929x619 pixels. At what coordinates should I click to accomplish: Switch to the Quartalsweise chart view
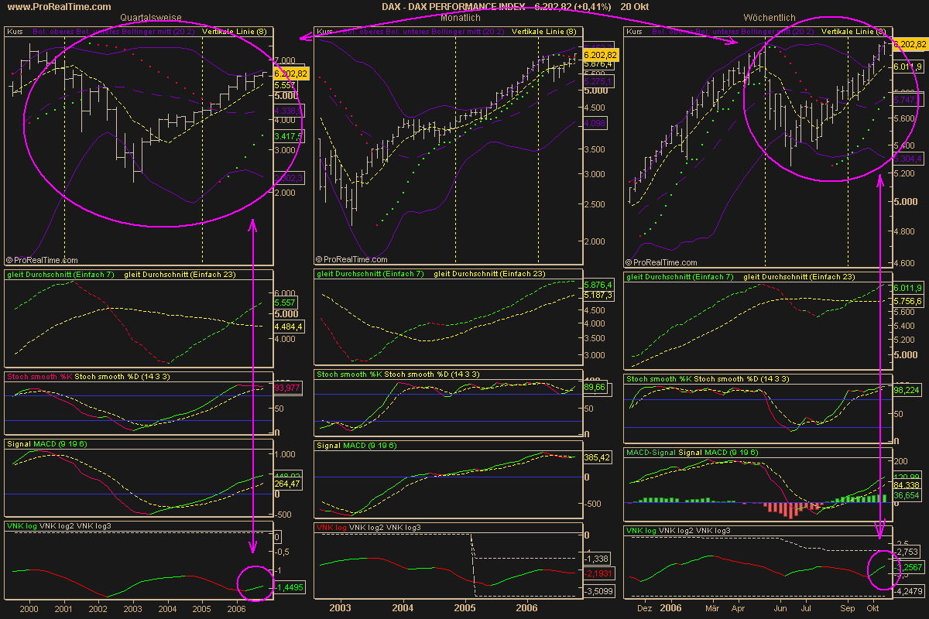click(x=149, y=17)
